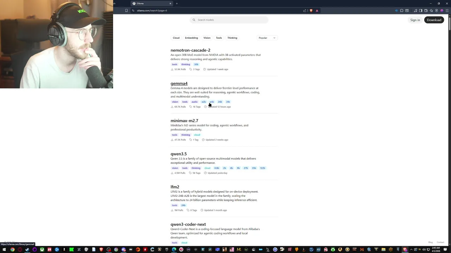Filter models by Cloud
The height and width of the screenshot is (253, 451).
[176, 38]
